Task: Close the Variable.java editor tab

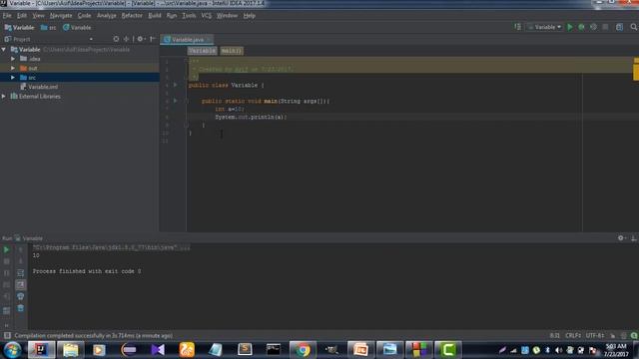Action: tap(209, 40)
